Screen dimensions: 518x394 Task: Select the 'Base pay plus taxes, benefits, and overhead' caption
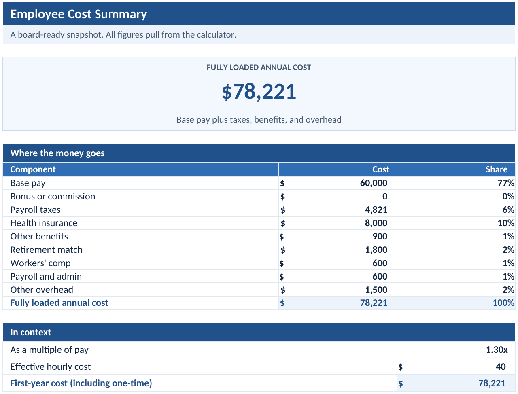[x=259, y=120]
